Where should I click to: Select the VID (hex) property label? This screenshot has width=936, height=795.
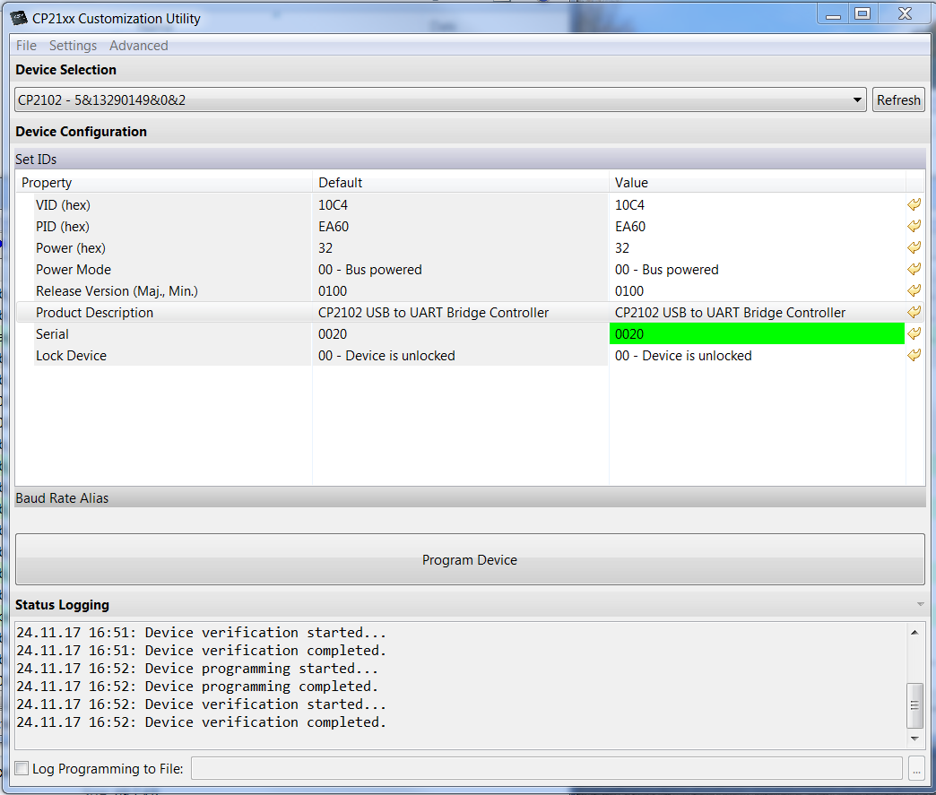[63, 204]
